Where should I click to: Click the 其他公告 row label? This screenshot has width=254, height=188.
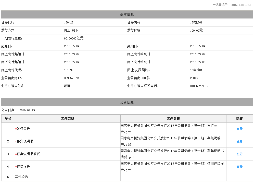(x=21, y=177)
